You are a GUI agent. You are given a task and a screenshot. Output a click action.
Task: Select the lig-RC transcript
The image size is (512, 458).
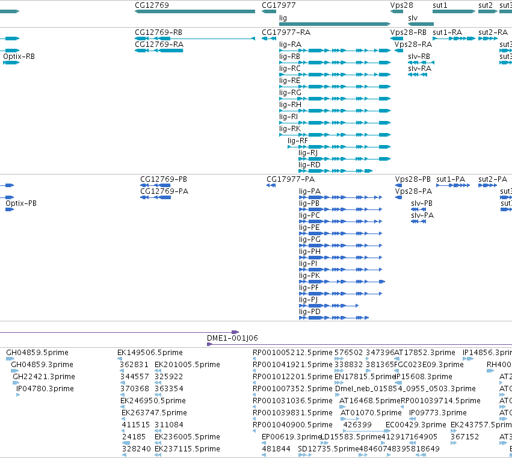click(x=335, y=75)
